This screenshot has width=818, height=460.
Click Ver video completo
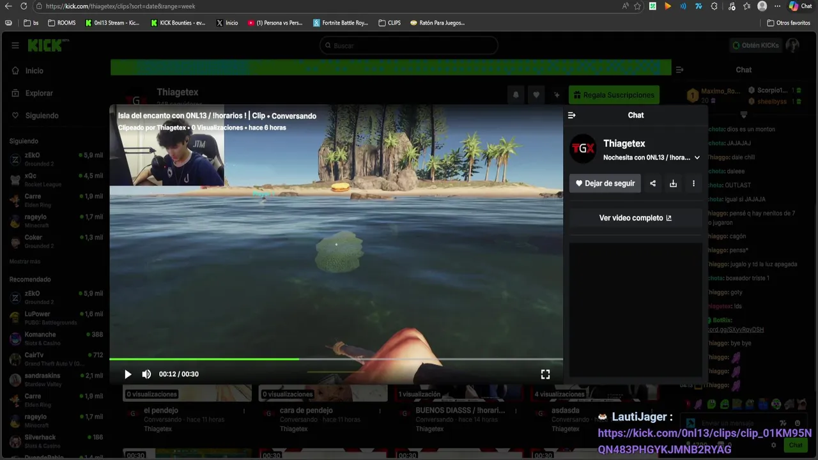(635, 218)
